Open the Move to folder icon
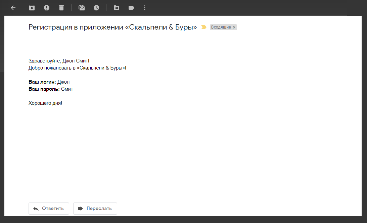Image resolution: width=367 pixels, height=223 pixels. pyautogui.click(x=117, y=8)
